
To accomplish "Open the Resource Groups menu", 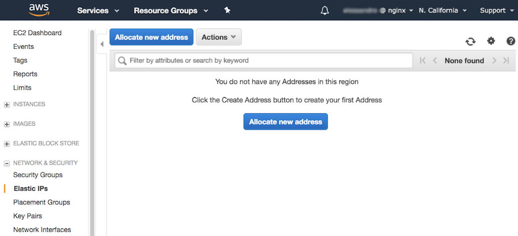I will (x=170, y=11).
